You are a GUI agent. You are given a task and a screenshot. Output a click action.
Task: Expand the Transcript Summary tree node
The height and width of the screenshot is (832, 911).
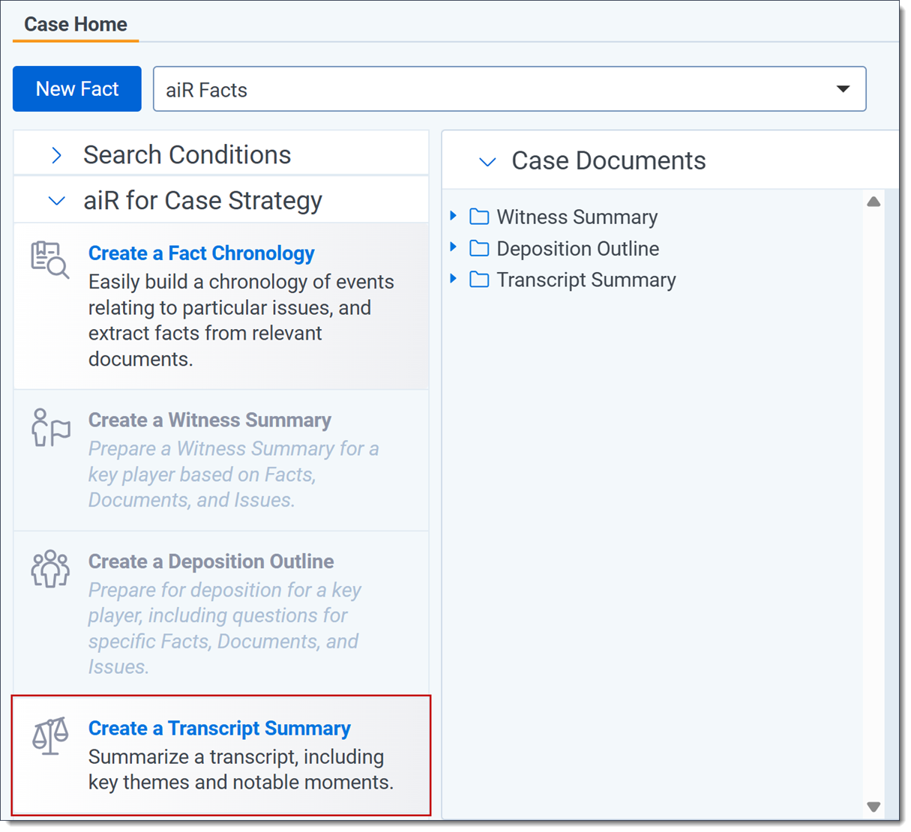[x=454, y=279]
